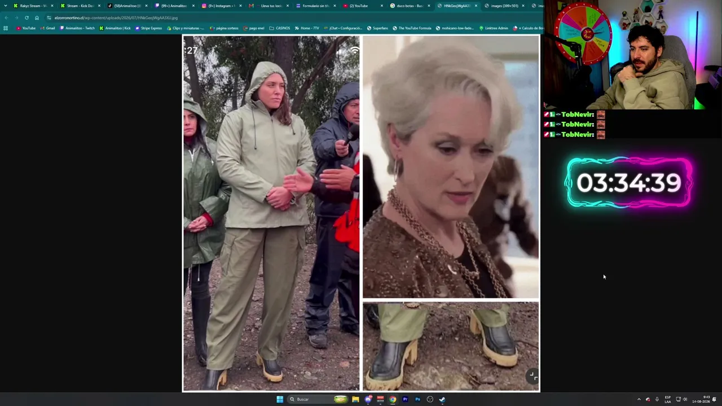Screen dimensions: 722x406
Task: Switch to the (99+) Animalitoo Twitch tab
Action: tap(174, 6)
